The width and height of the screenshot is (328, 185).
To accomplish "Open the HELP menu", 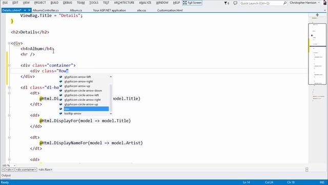I will pyautogui.click(x=176, y=3).
